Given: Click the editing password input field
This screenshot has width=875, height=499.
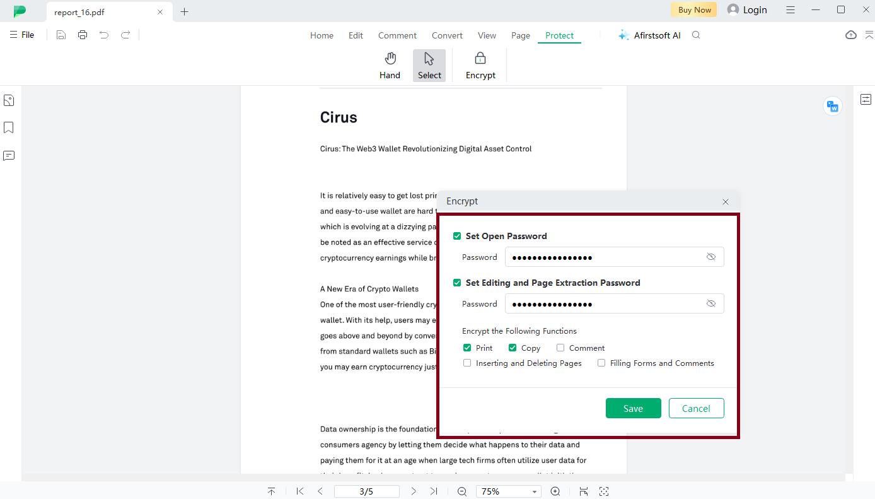Looking at the screenshot, I should pyautogui.click(x=614, y=303).
